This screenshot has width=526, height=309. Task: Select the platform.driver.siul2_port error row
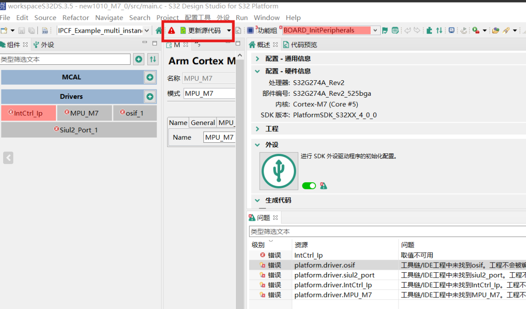tap(388, 275)
